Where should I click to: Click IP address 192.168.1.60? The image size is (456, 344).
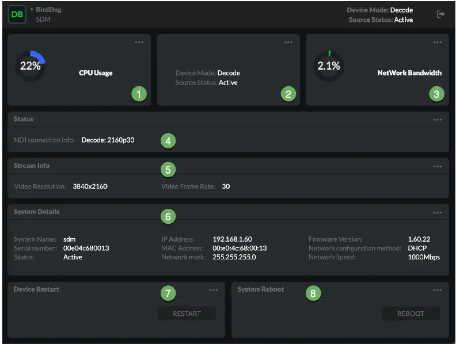(x=233, y=239)
